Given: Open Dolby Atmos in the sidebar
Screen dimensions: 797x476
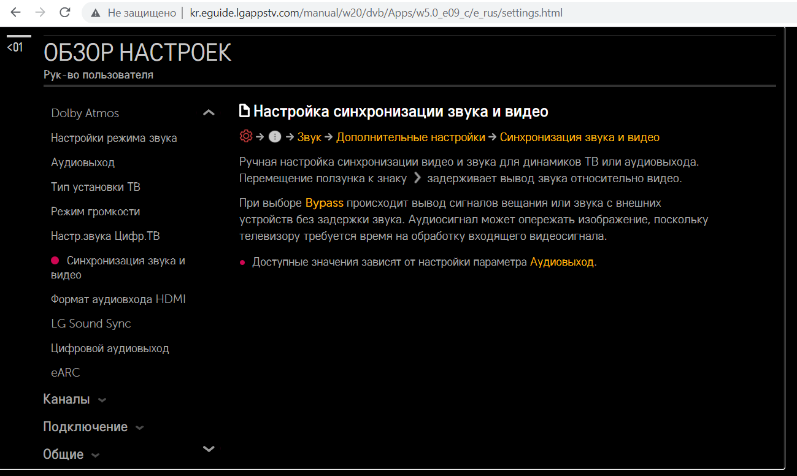Looking at the screenshot, I should [85, 113].
